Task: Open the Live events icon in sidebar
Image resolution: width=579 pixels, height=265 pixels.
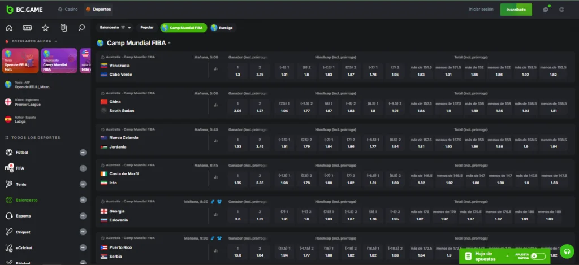Action: tap(27, 28)
